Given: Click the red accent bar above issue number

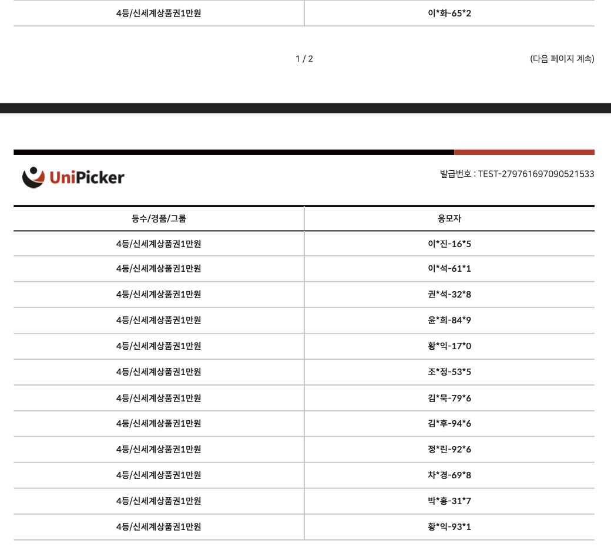Looking at the screenshot, I should (x=524, y=152).
